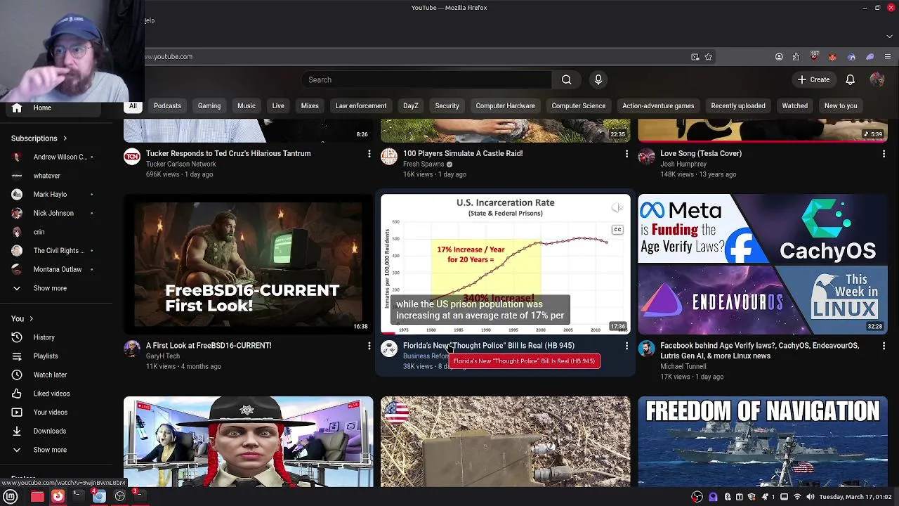Open the Michael Tunnell channel avatar
The height and width of the screenshot is (506, 899).
(646, 349)
